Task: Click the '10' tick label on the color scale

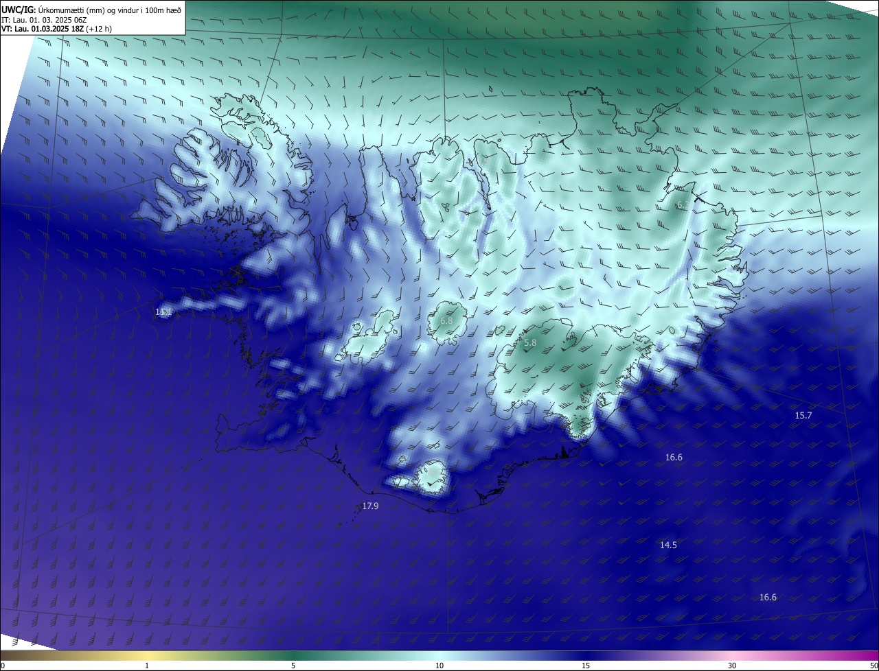Action: click(x=439, y=666)
